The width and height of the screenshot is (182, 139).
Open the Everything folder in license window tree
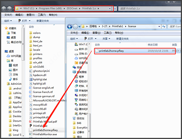(x=80, y=127)
